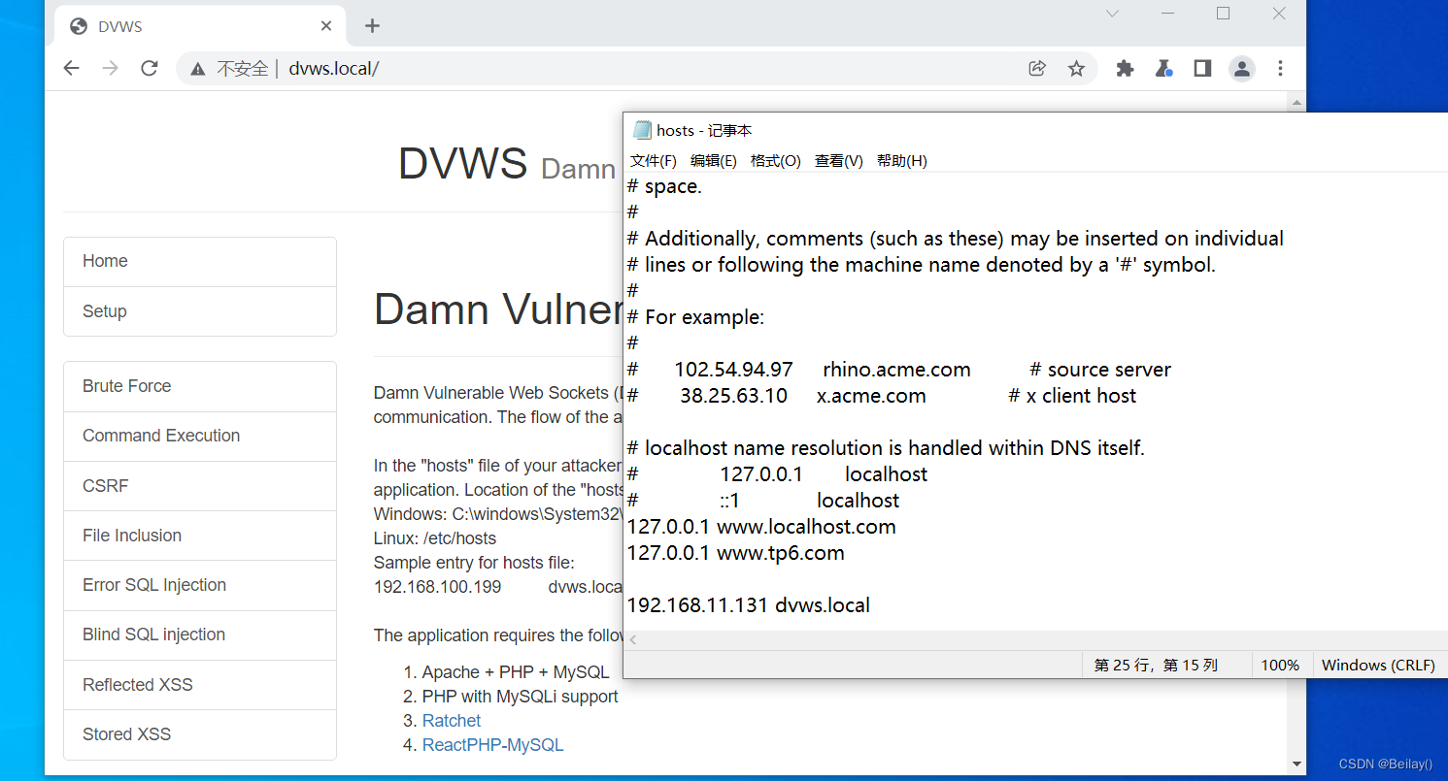Open CSRF page
Viewport: 1448px width, 781px height.
(200, 486)
